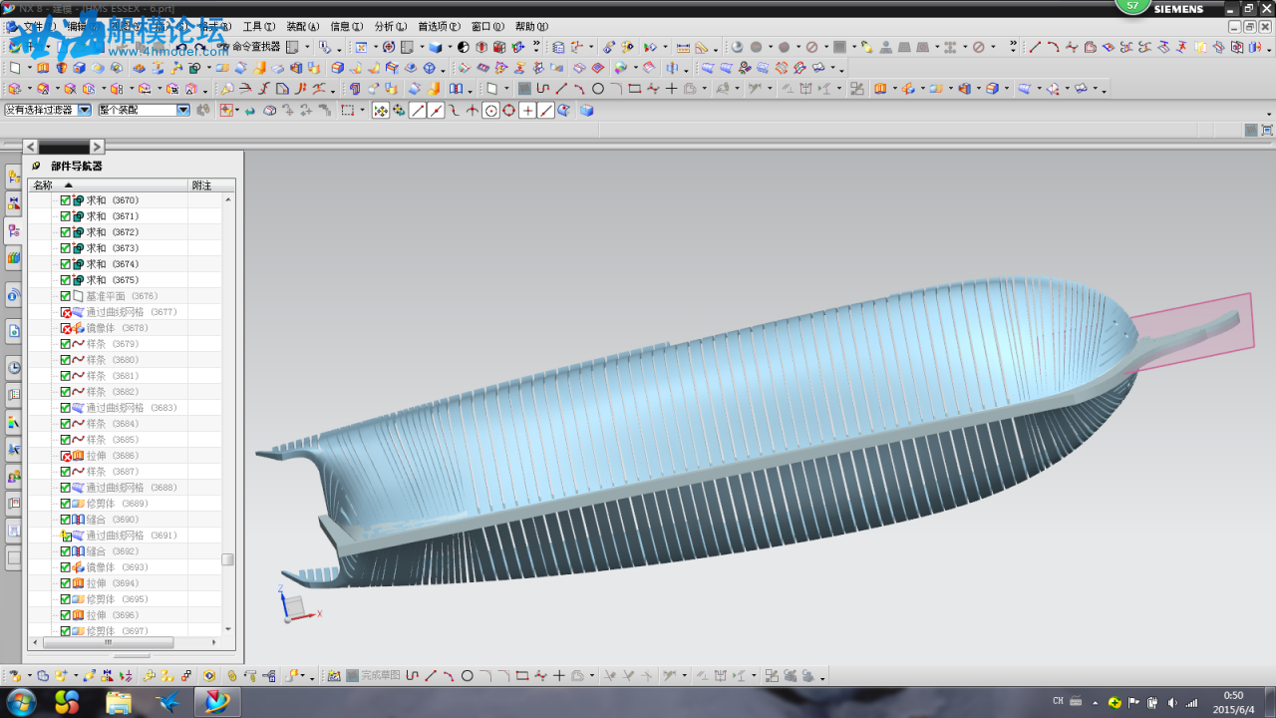1276x718 pixels.
Task: Click the 附注 column header
Action: click(x=211, y=185)
